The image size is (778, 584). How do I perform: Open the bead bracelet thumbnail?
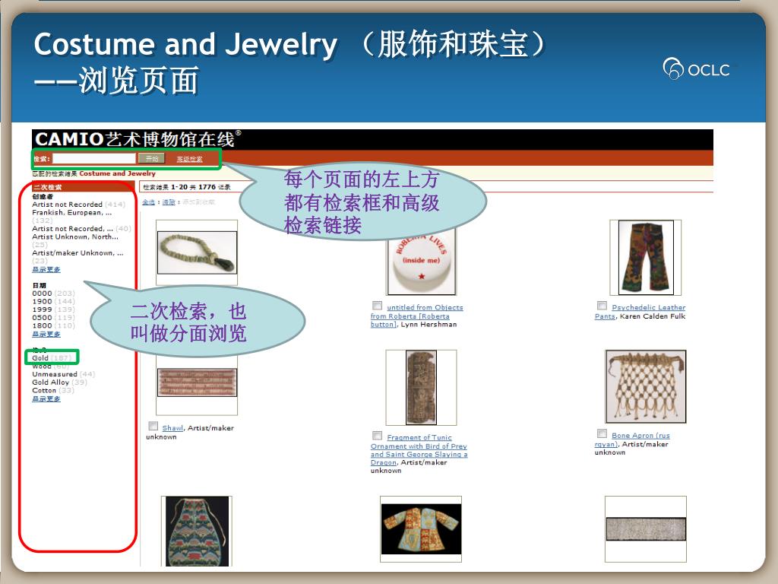[x=197, y=252]
